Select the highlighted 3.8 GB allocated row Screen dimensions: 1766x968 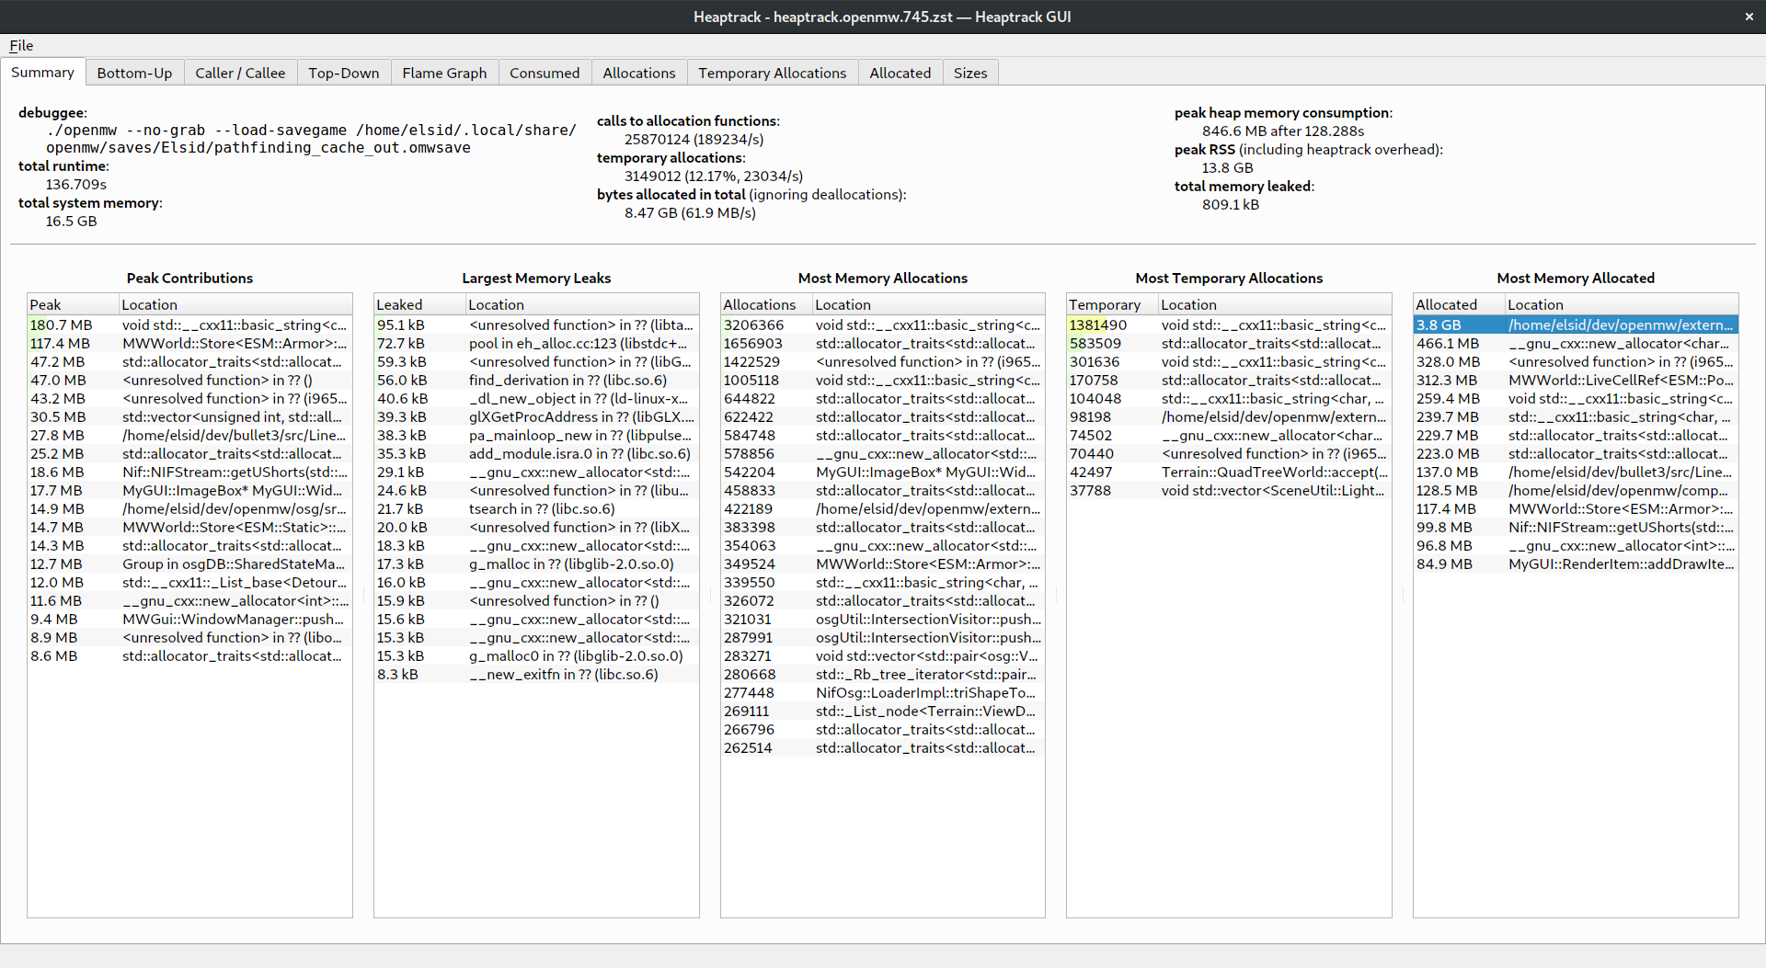tap(1576, 325)
